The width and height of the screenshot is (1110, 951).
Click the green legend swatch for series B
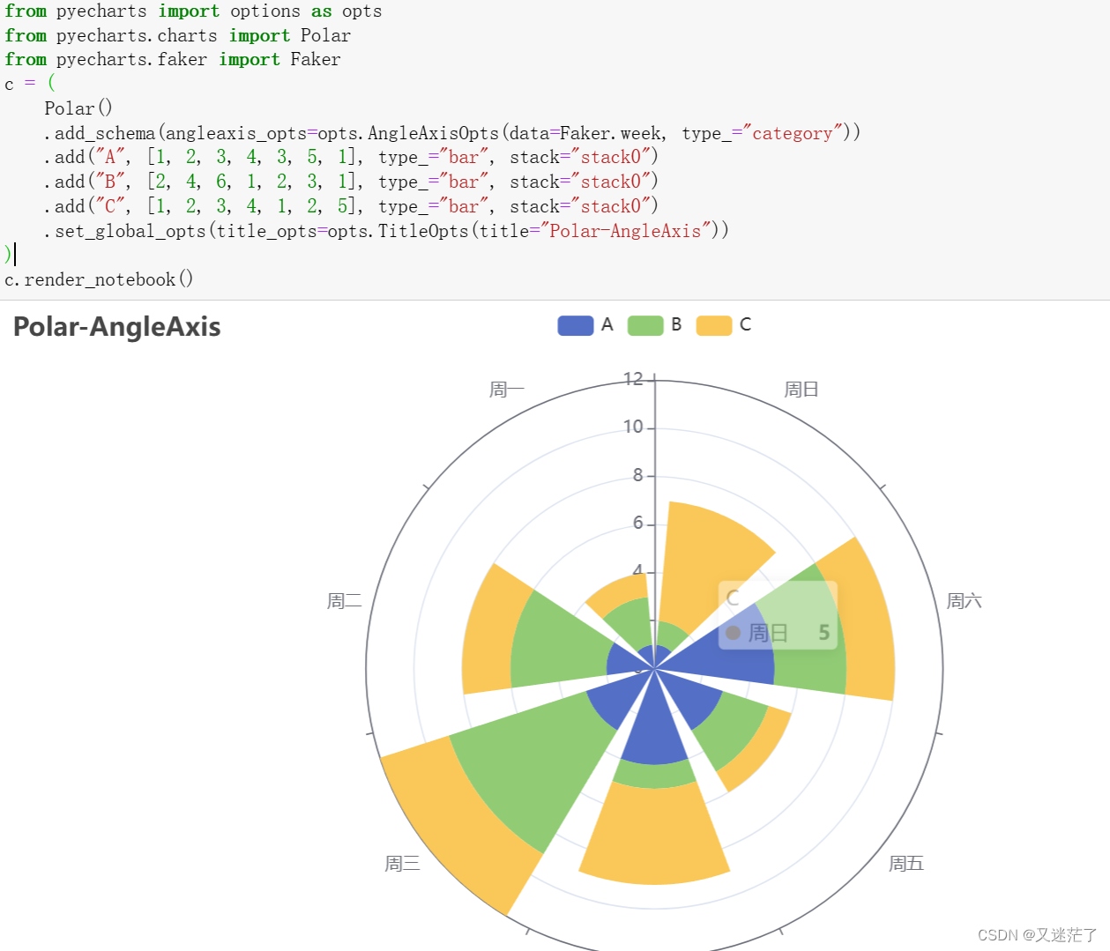coord(644,325)
